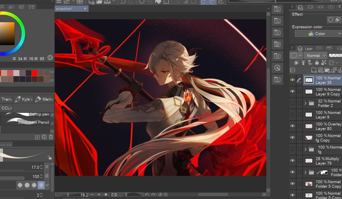This screenshot has height=199, width=342.
Task: Click the opacity stepper showing 100
Action: 41,177
